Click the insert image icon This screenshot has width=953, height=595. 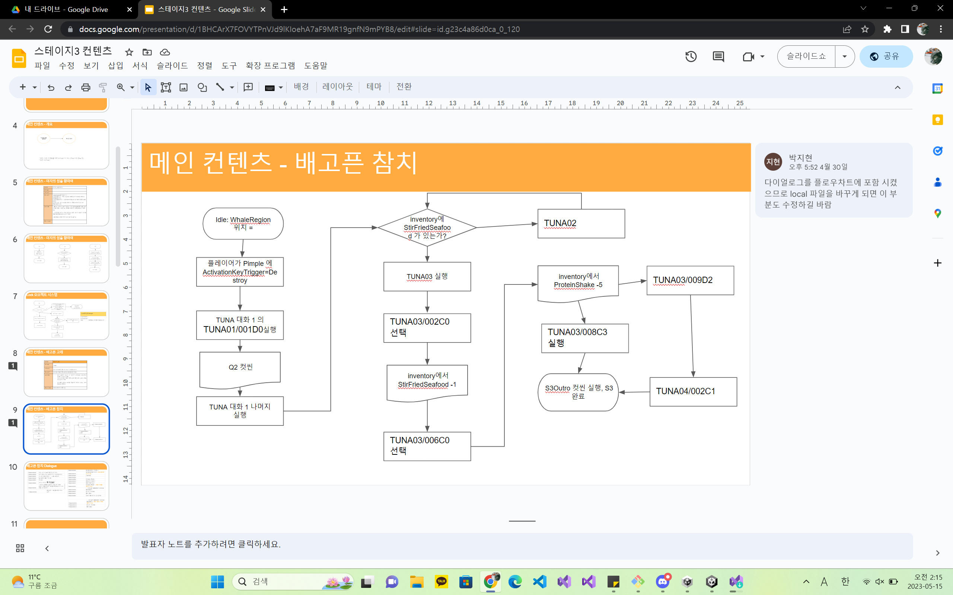click(x=184, y=87)
